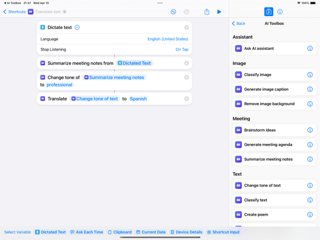Show info for Classify image

click(310, 75)
